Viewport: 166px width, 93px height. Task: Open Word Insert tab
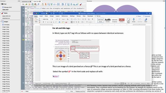[41, 16]
